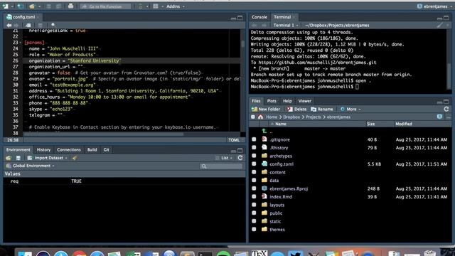Open the Terminal 1 dropdown
The image size is (455, 256).
click(x=286, y=26)
